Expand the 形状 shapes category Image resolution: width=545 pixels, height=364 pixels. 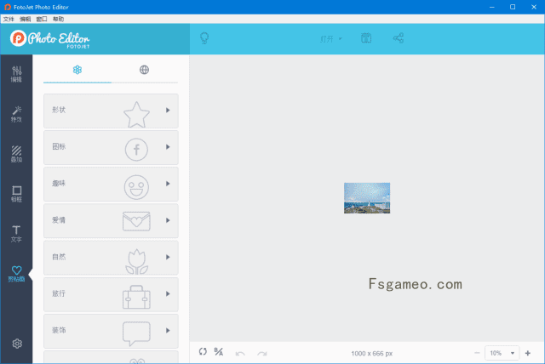click(111, 111)
